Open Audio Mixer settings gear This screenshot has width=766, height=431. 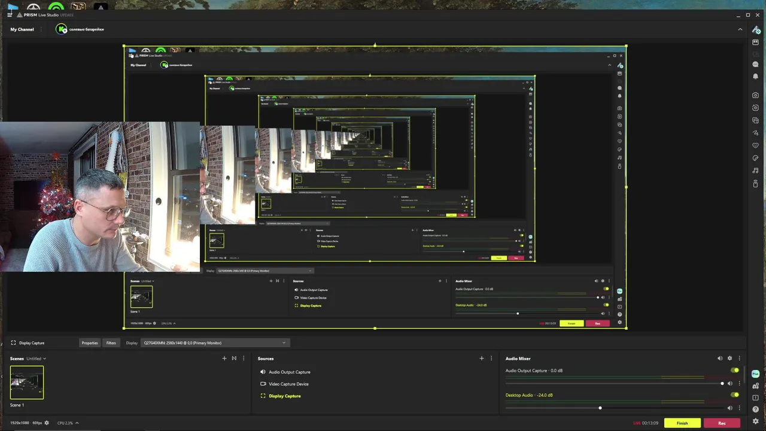pos(729,359)
